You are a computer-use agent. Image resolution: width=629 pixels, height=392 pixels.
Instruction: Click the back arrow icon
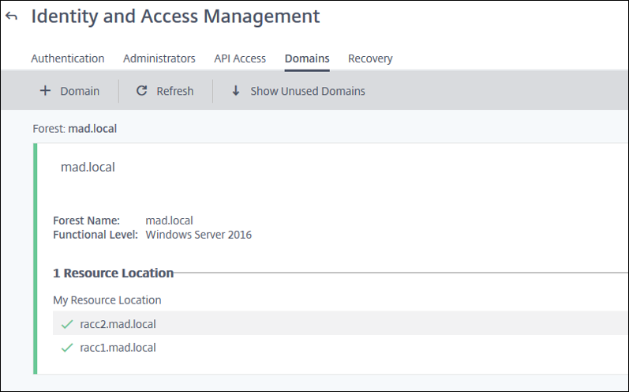[11, 17]
